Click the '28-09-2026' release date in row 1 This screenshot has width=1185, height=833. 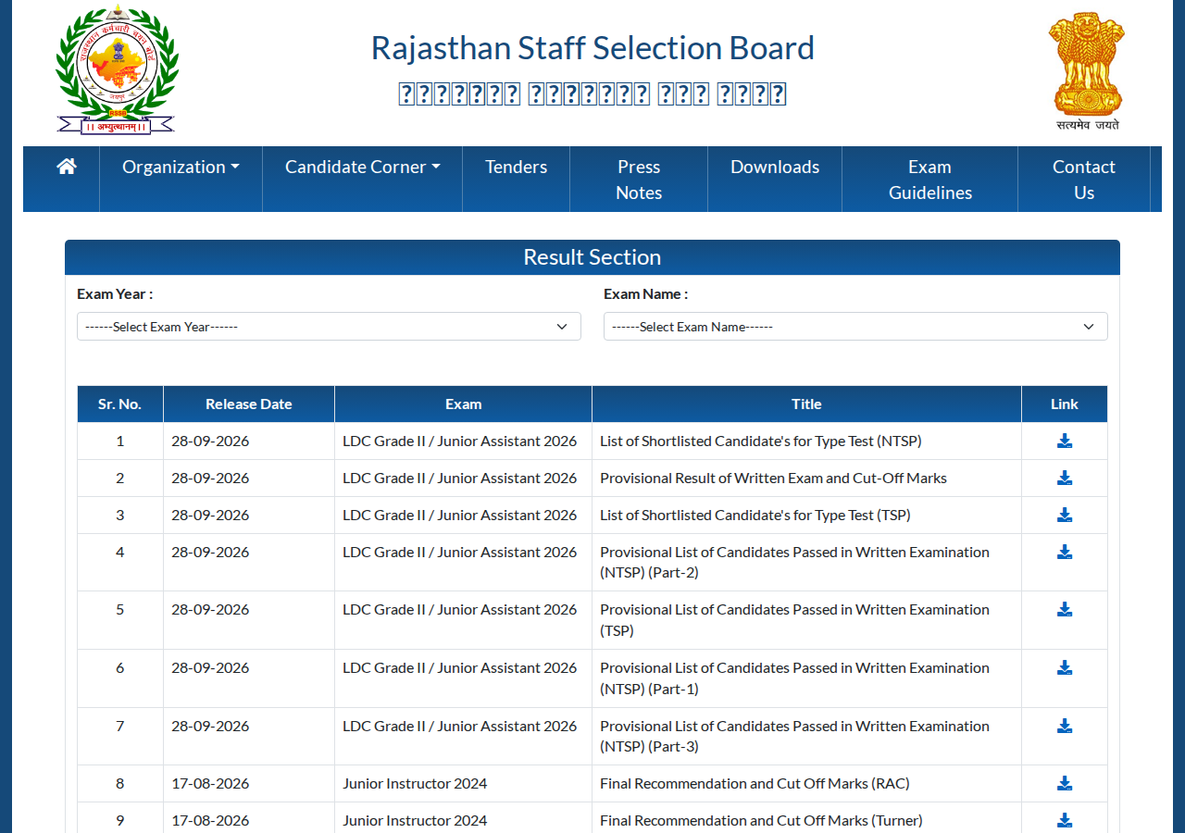click(x=210, y=441)
